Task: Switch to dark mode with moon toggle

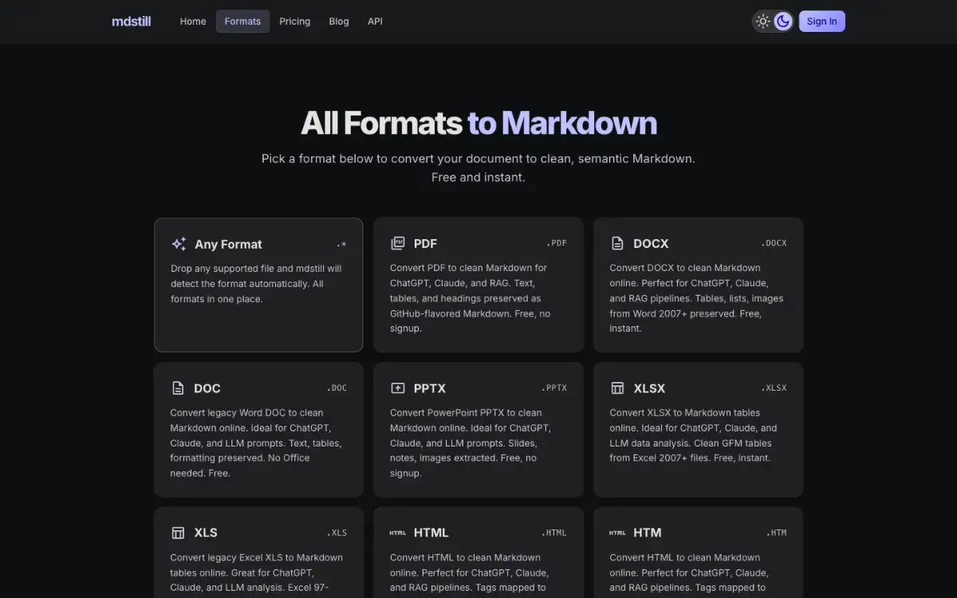Action: coord(783,22)
